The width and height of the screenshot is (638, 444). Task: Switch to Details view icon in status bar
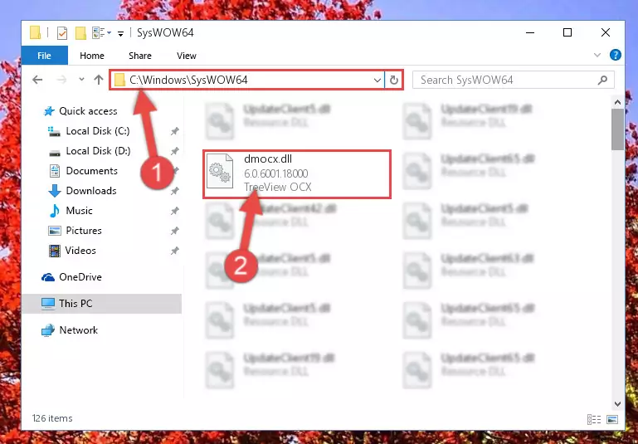pyautogui.click(x=594, y=419)
